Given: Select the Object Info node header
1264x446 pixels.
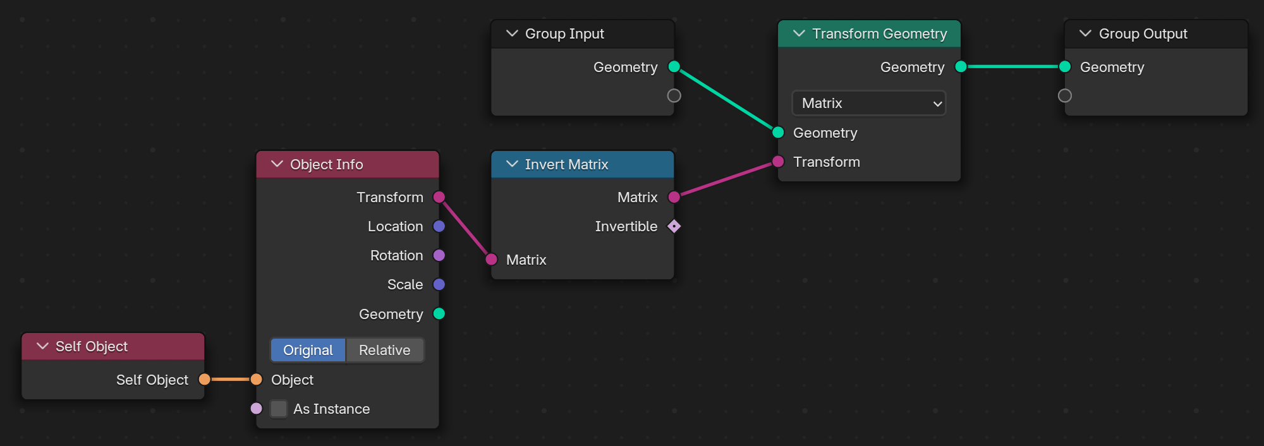Looking at the screenshot, I should click(347, 164).
